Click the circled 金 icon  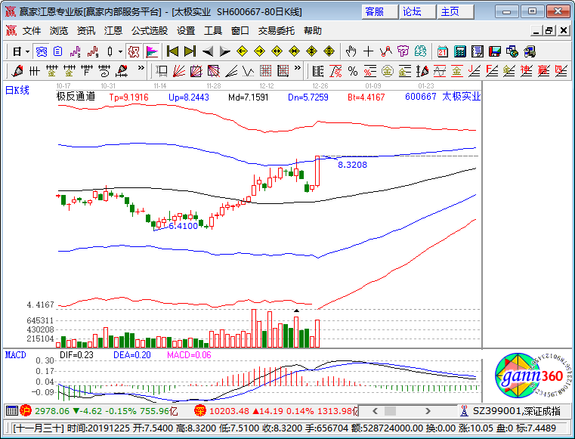(x=388, y=71)
